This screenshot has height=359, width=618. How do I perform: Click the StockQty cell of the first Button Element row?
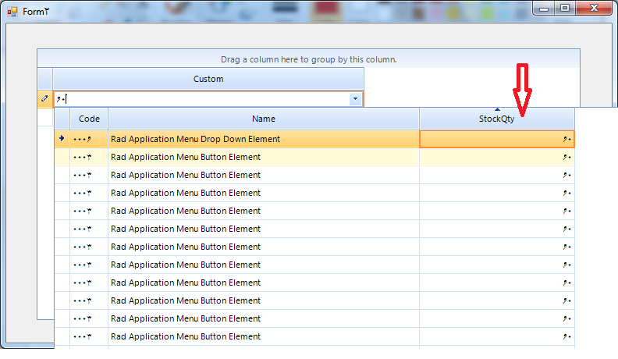coord(497,157)
